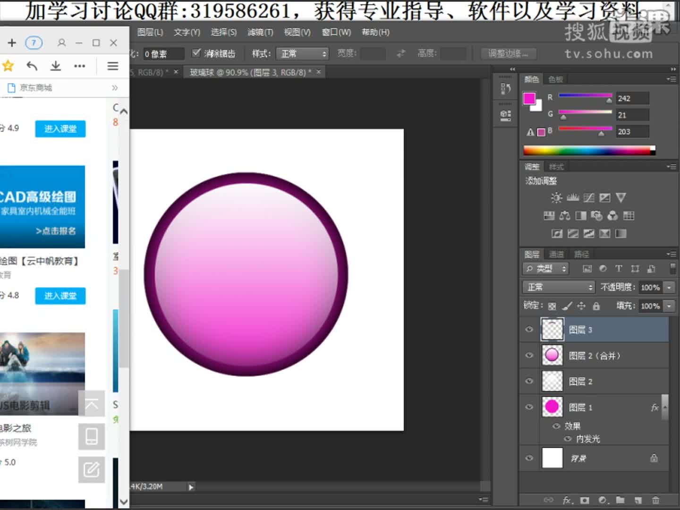The height and width of the screenshot is (510, 680).
Task: Toggle visibility of 效果 effects
Action: tap(556, 426)
